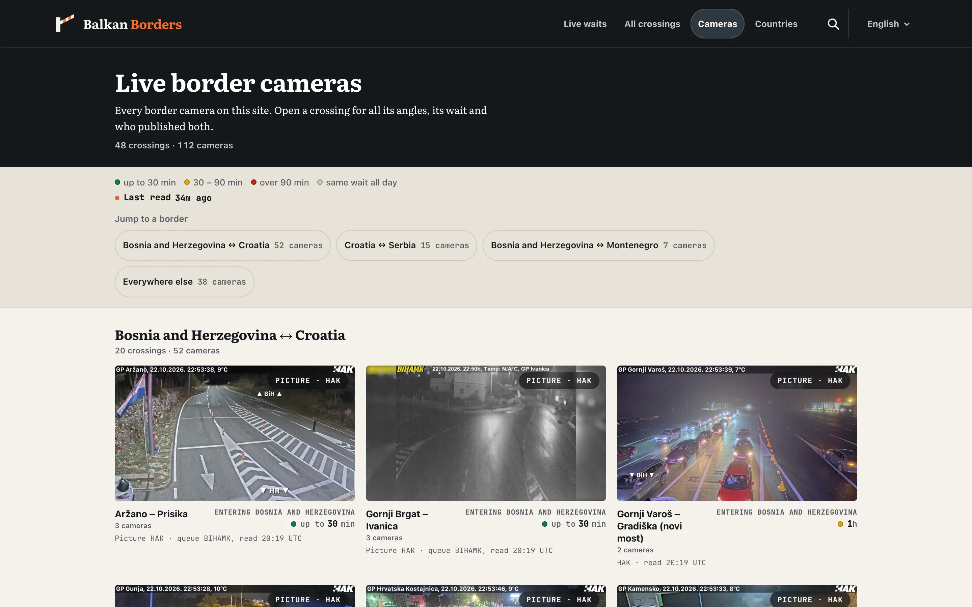972x607 pixels.
Task: Click the 'Bosnia and Herzegovina ↔ Croatia' section heading
Action: 230,335
